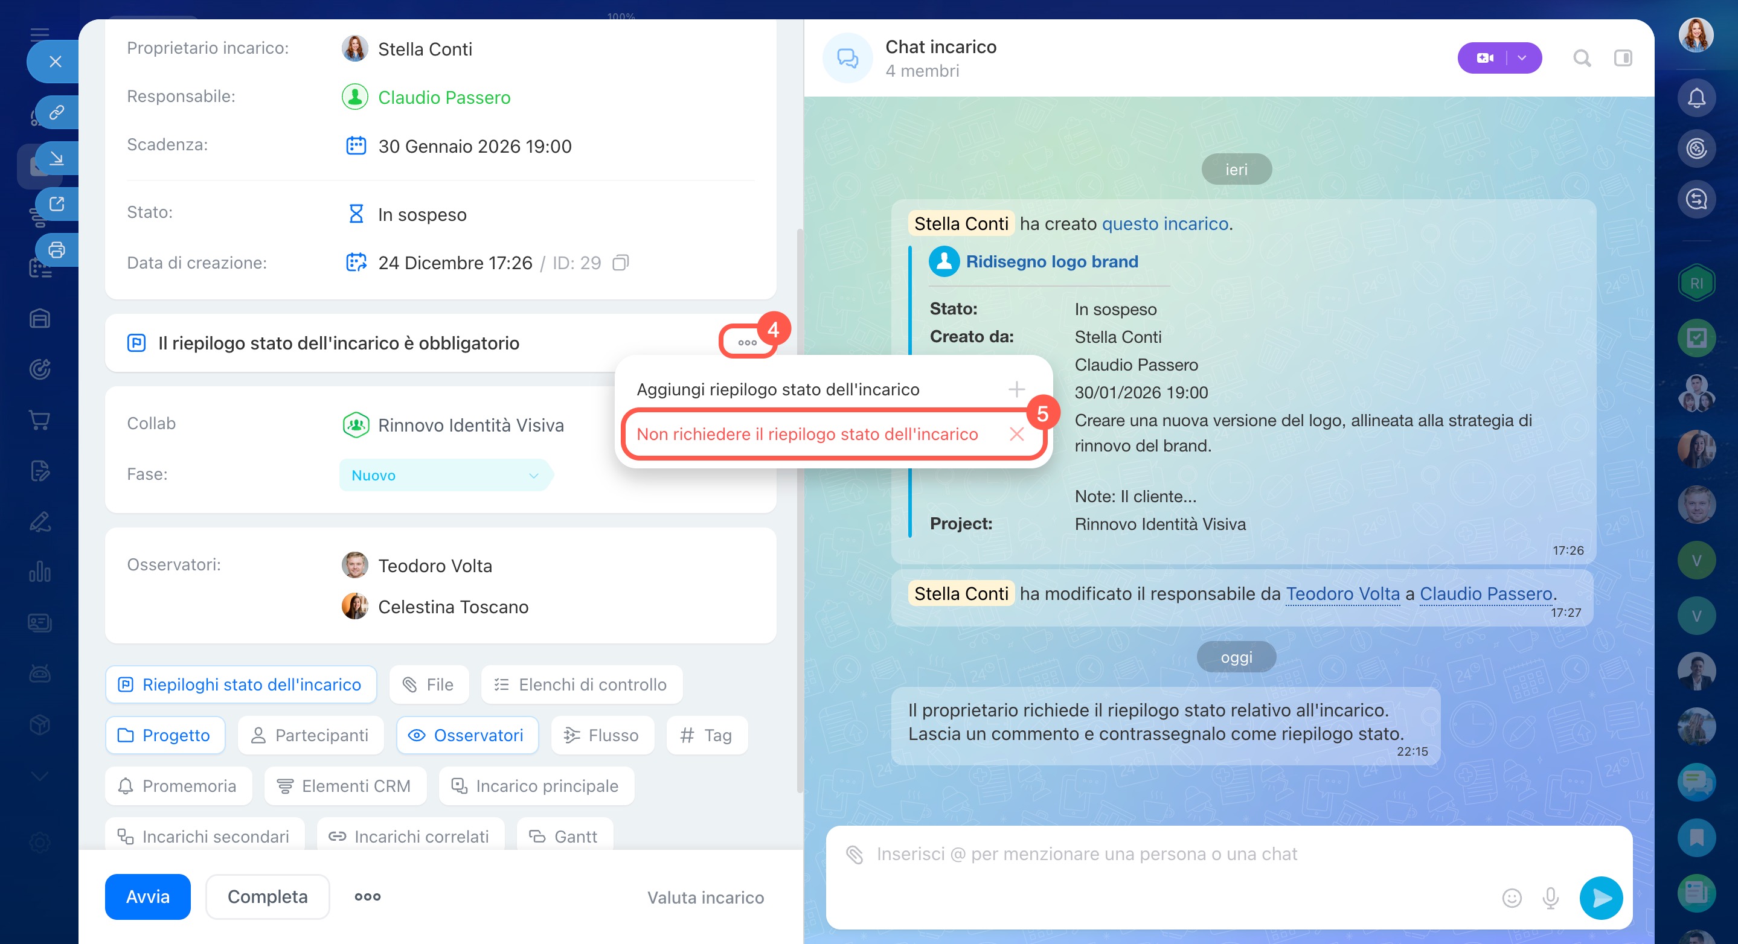This screenshot has height=944, width=1738.
Task: Click the print task icon
Action: point(57,250)
